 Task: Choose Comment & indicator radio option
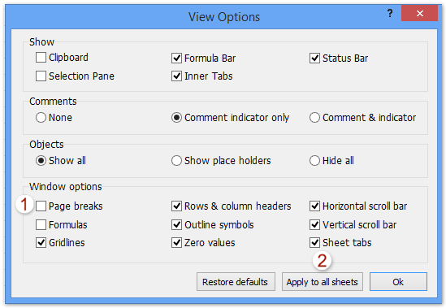coord(314,118)
